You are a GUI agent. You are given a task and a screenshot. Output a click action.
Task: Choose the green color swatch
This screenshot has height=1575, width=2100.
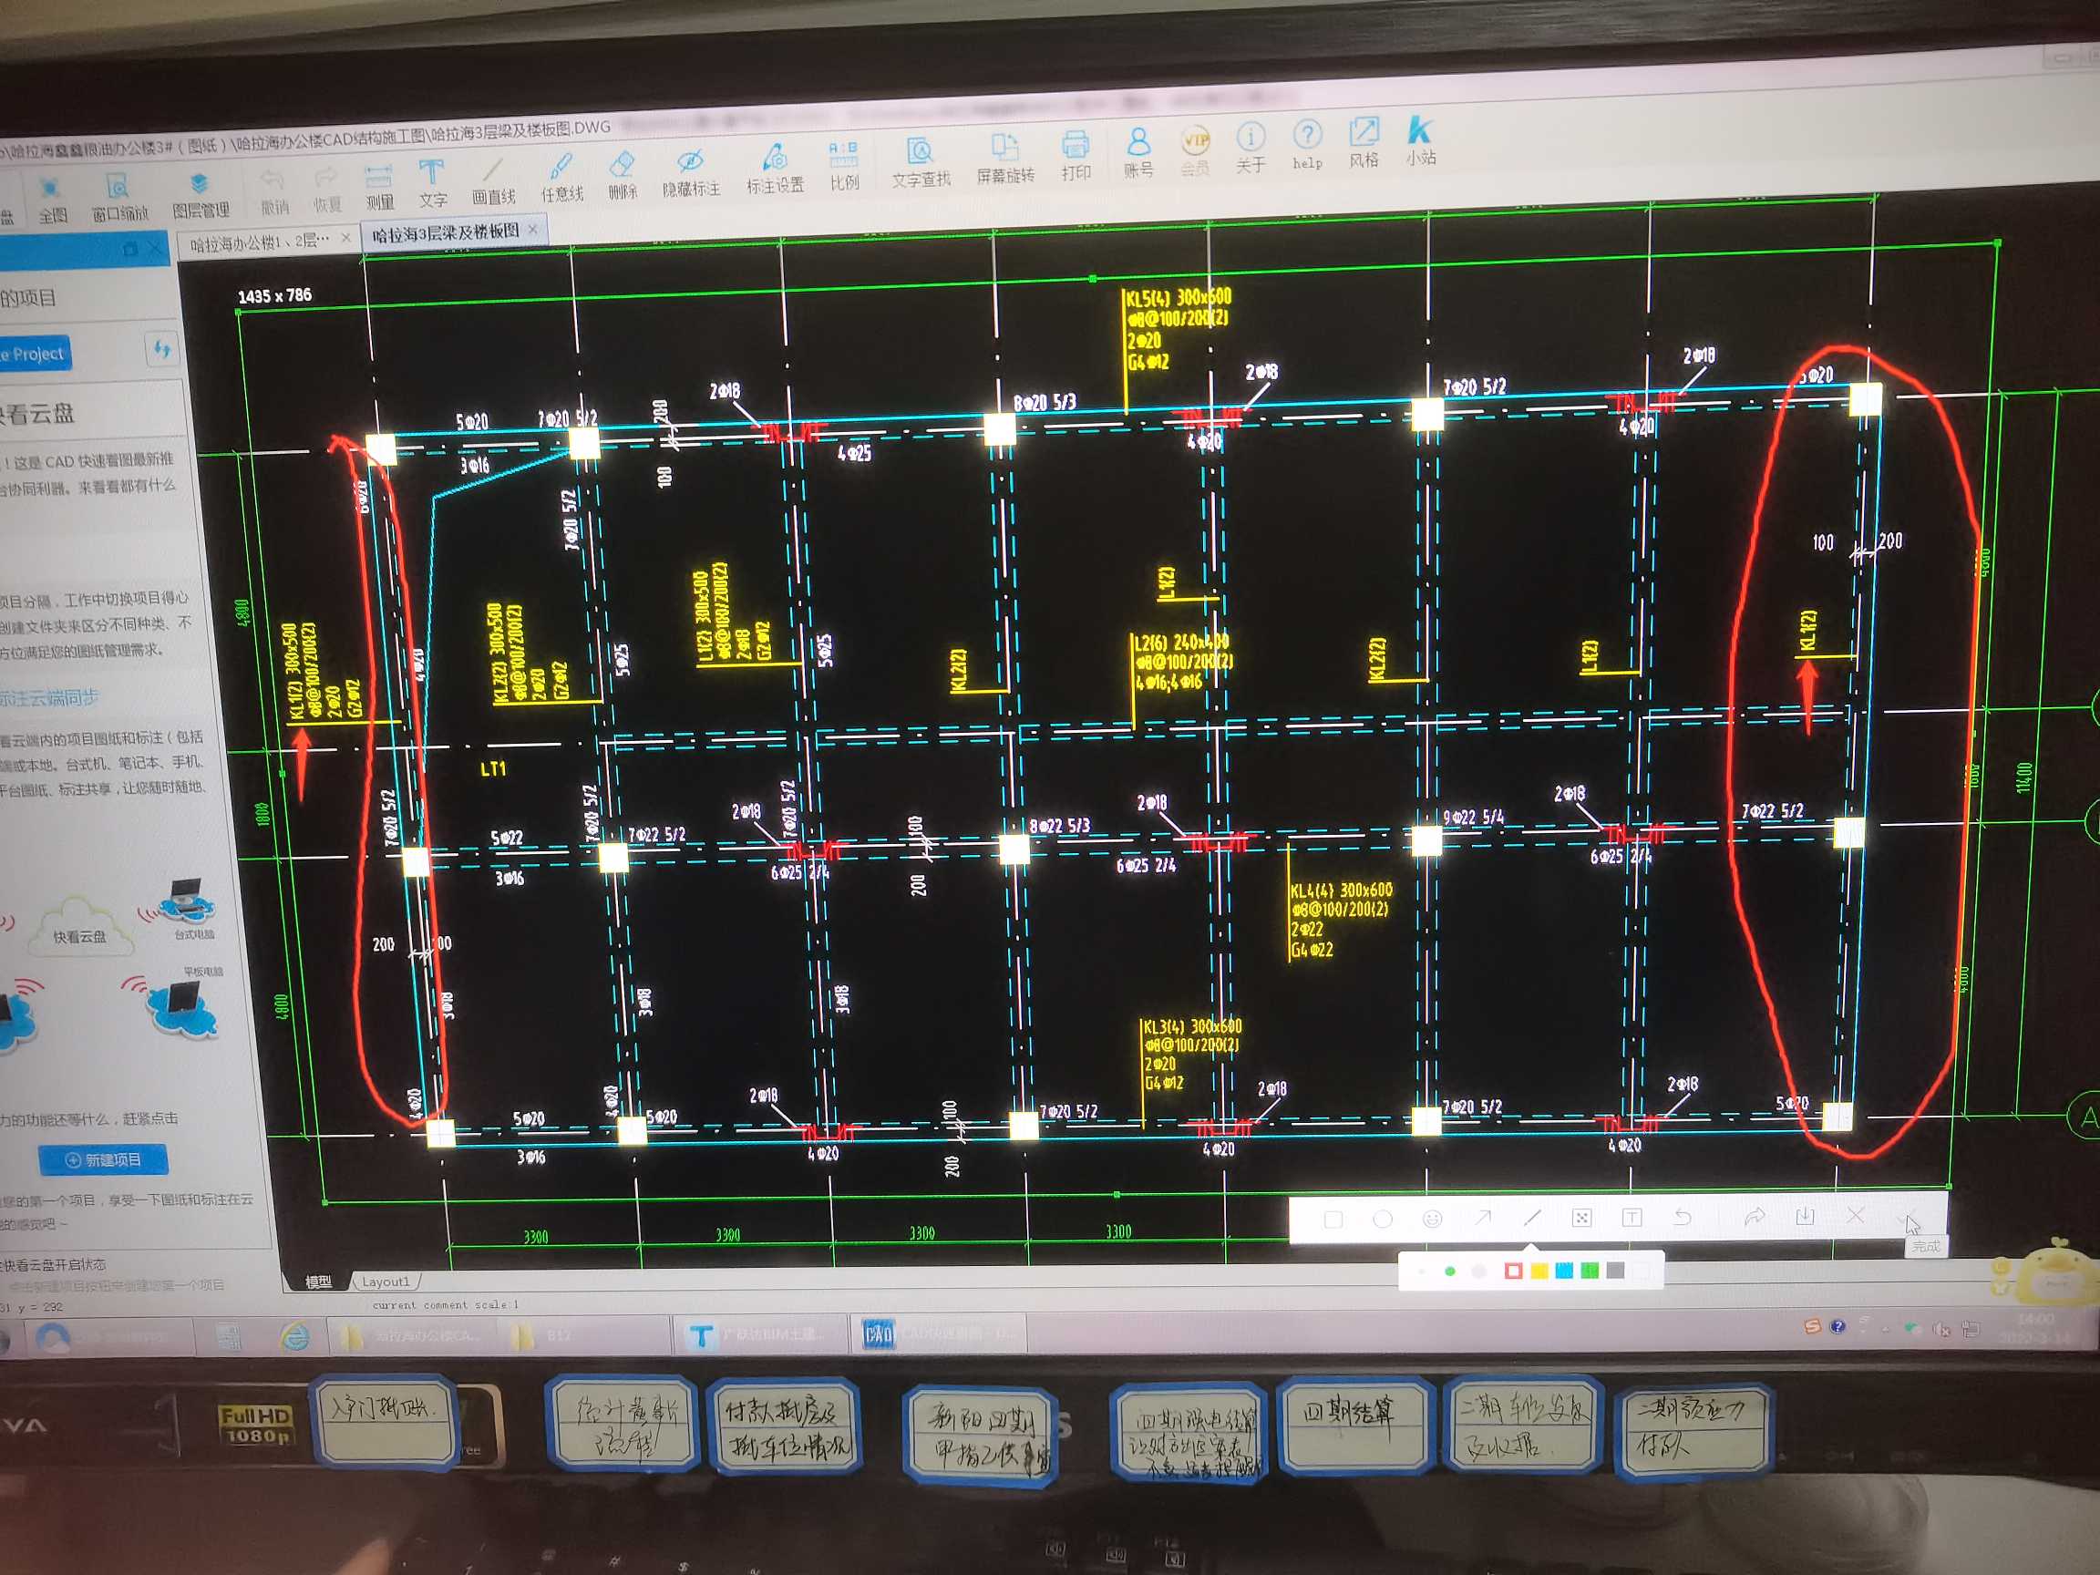[1590, 1271]
